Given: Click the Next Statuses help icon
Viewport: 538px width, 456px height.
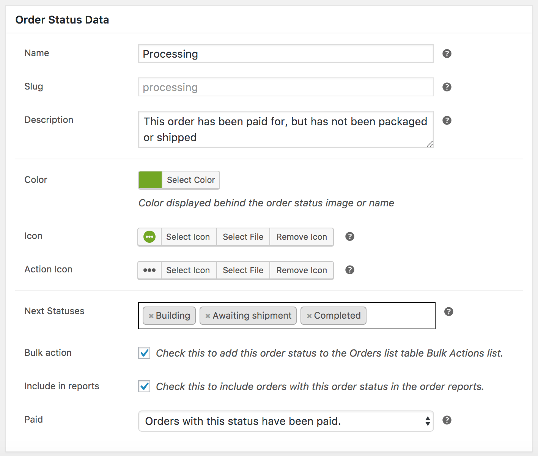Looking at the screenshot, I should (x=449, y=311).
